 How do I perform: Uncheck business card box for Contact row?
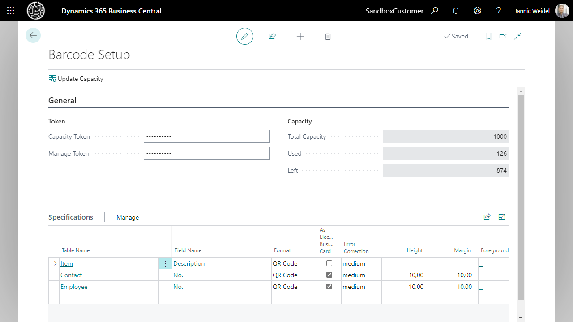point(329,275)
